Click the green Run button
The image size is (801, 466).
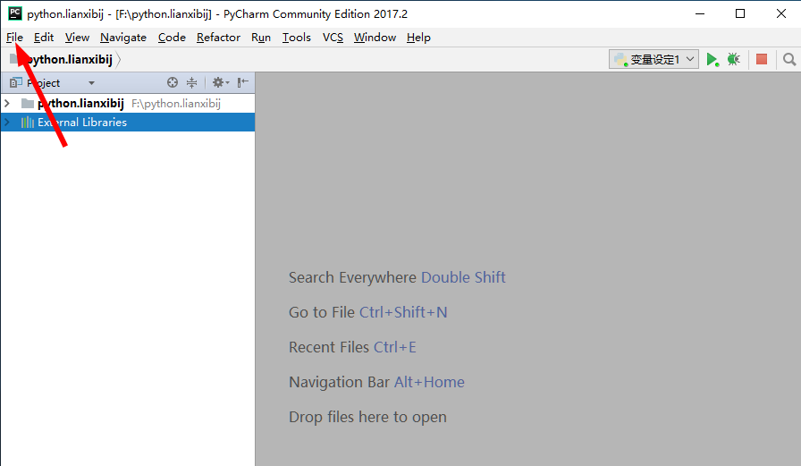click(712, 60)
